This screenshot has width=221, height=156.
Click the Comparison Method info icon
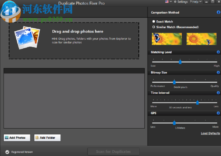[x=218, y=12]
